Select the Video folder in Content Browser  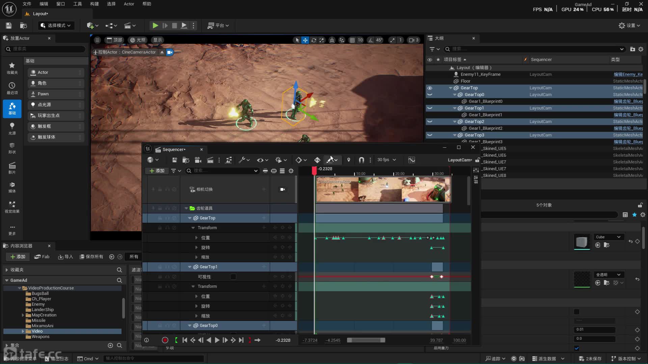click(x=37, y=331)
